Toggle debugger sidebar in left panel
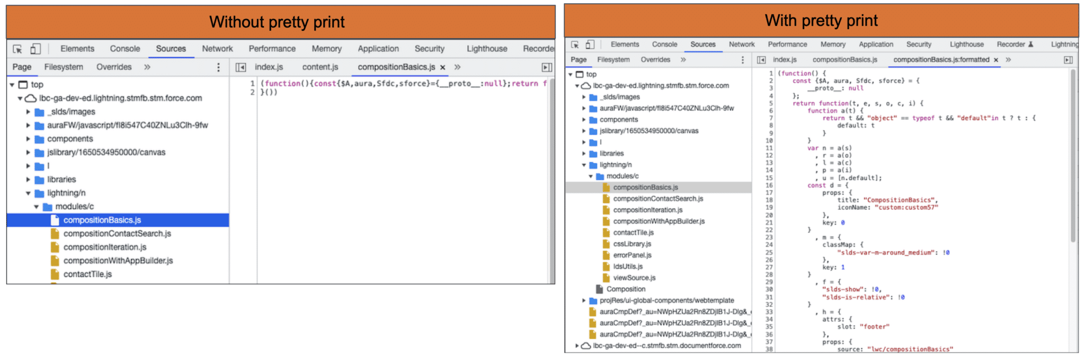1085x362 pixels. (x=546, y=67)
